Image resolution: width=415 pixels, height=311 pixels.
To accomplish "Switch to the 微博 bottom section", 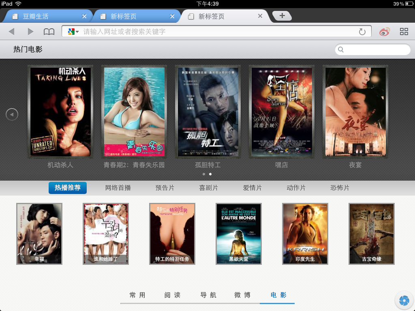I will pos(242,295).
